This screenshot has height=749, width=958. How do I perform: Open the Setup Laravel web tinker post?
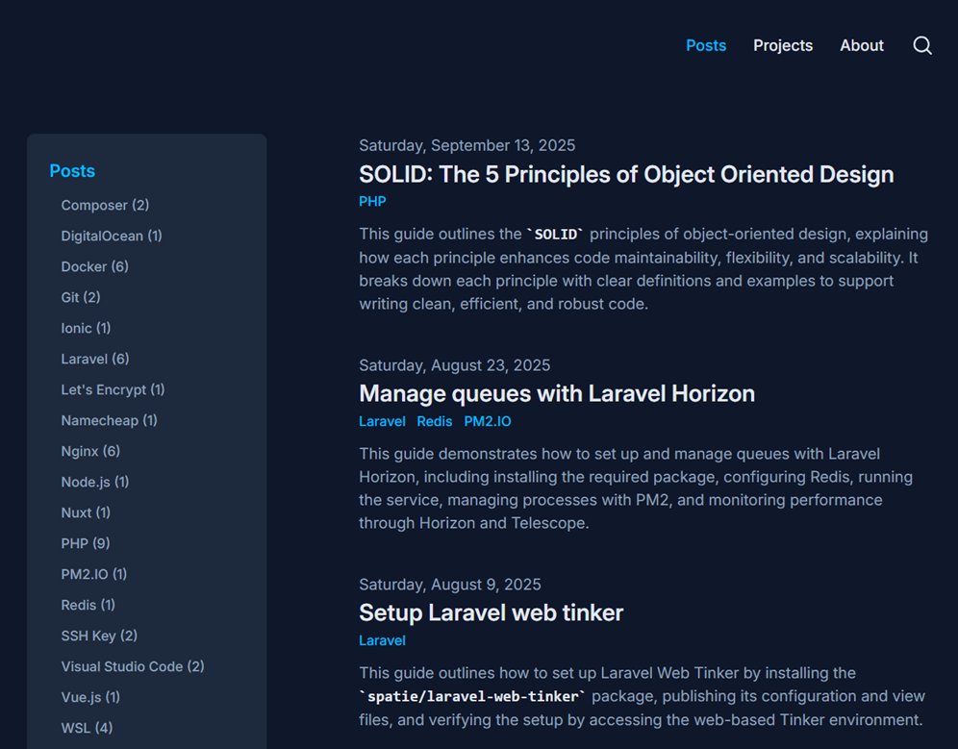click(491, 612)
